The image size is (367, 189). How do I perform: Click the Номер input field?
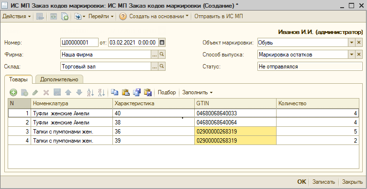79,43
